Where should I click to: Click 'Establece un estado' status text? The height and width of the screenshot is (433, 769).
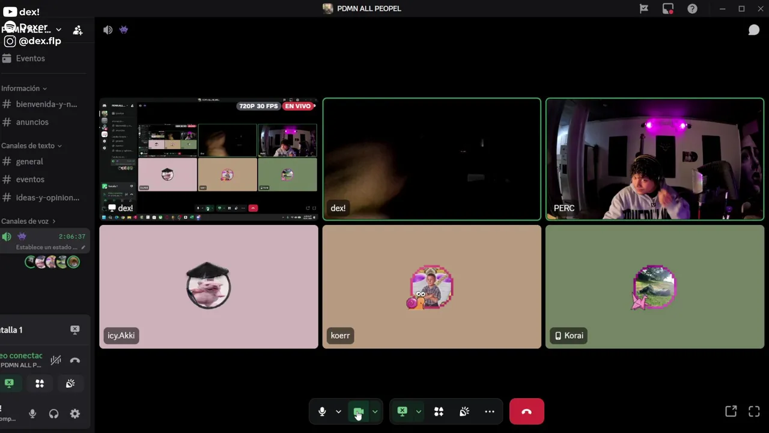point(46,247)
